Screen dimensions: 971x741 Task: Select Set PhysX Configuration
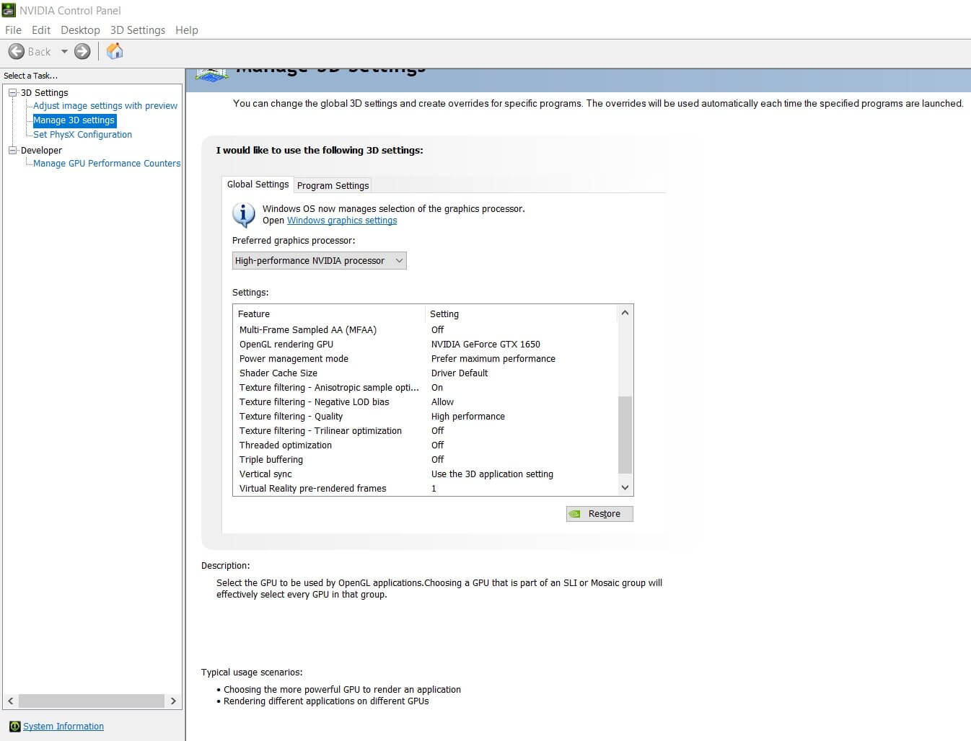coord(82,135)
